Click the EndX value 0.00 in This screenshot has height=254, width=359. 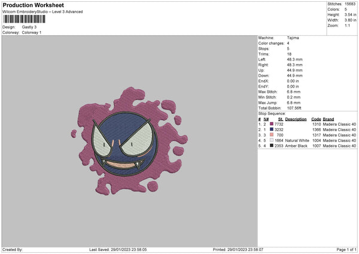click(293, 81)
